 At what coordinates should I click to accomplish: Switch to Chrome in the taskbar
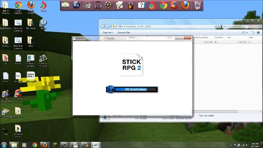(35, 145)
